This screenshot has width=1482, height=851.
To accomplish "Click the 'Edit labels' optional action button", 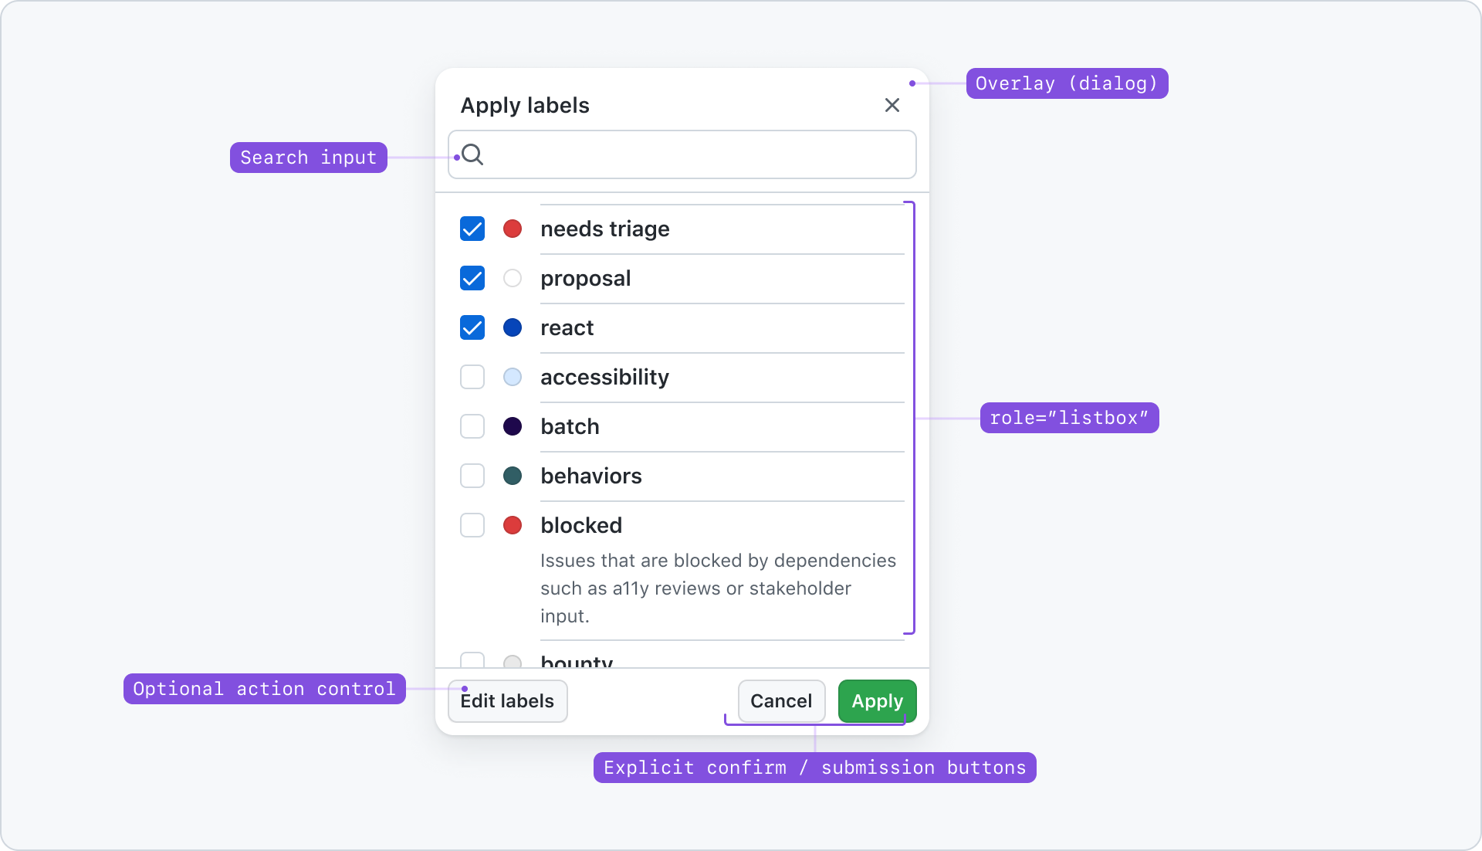I will (x=506, y=700).
